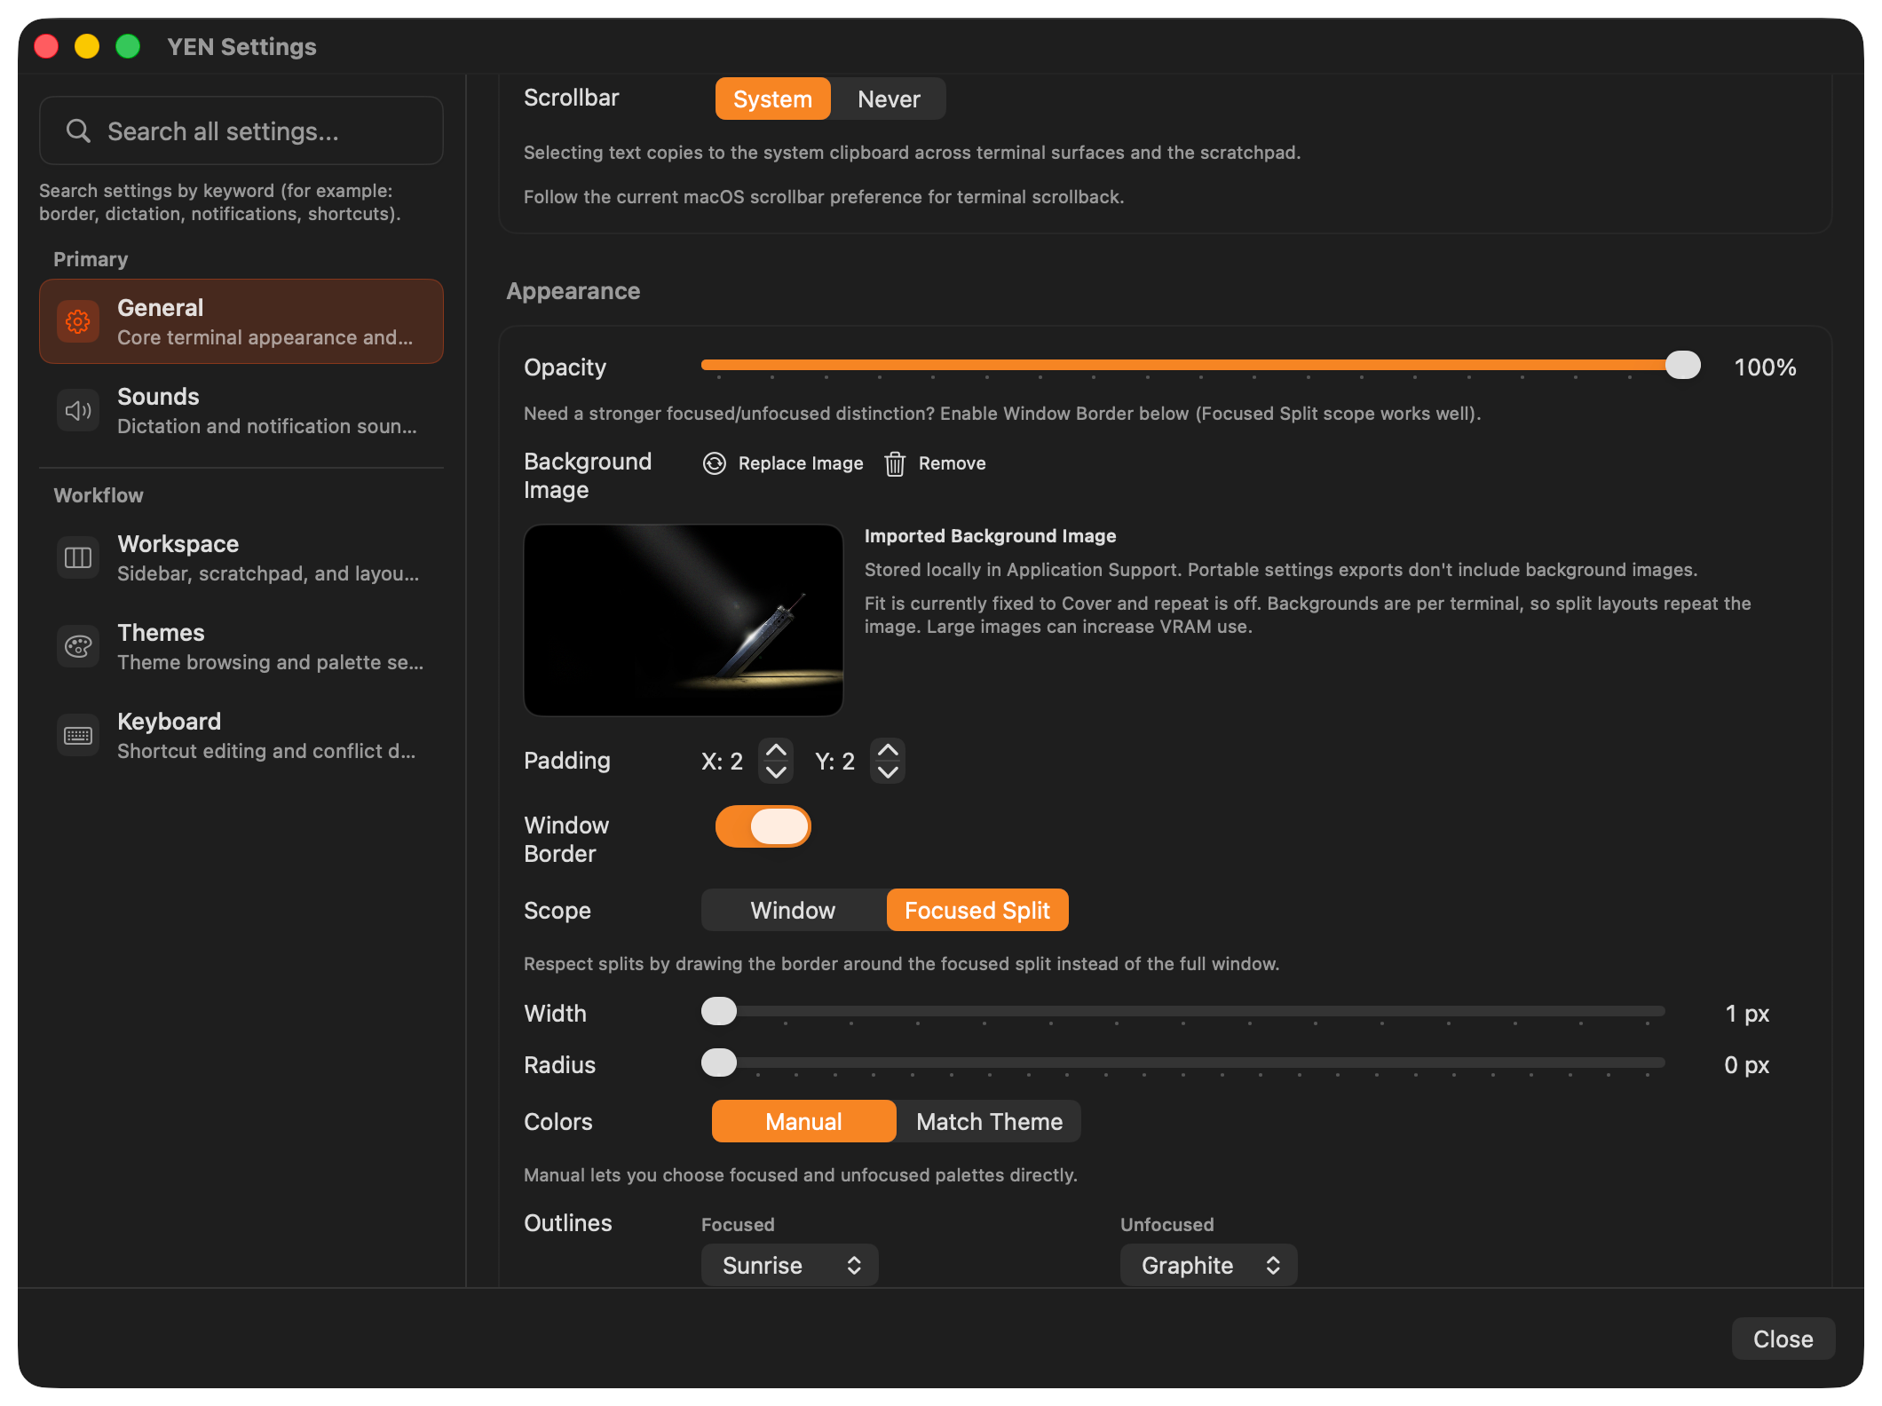Click the Opacity slider handle
The image size is (1882, 1406).
[1682, 365]
